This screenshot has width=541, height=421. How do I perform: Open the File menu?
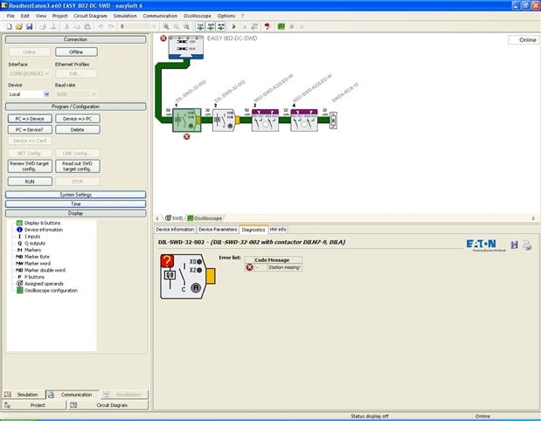pyautogui.click(x=10, y=16)
